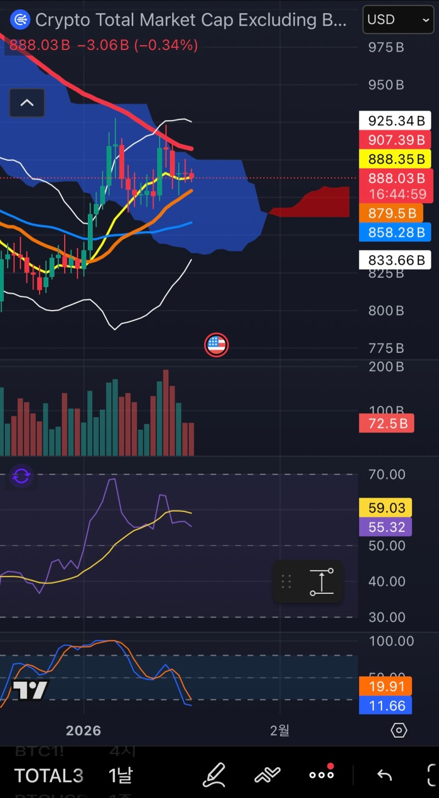This screenshot has width=439, height=798.
Task: Open the USD currency dropdown
Action: tap(398, 20)
